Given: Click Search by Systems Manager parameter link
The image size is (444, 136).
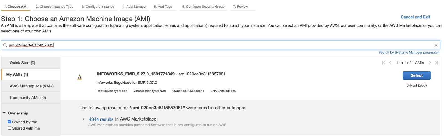Looking at the screenshot, I should pyautogui.click(x=408, y=52).
